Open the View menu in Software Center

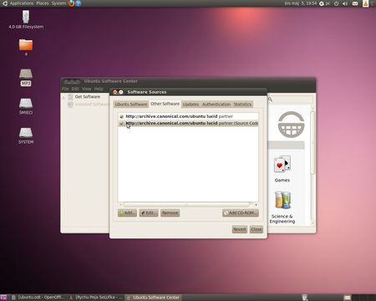[86, 89]
